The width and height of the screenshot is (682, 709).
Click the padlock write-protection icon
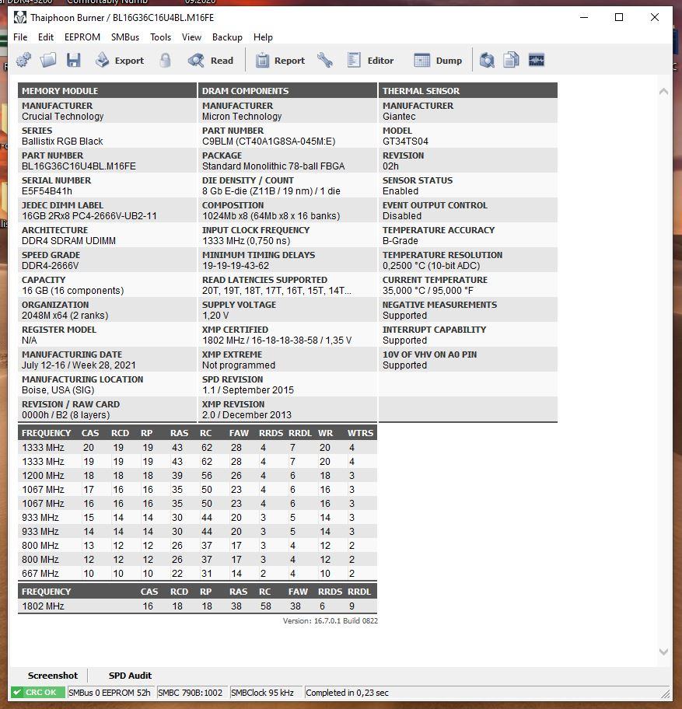[166, 60]
